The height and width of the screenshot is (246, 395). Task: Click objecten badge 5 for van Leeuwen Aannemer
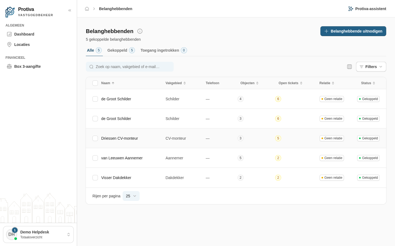point(241,158)
